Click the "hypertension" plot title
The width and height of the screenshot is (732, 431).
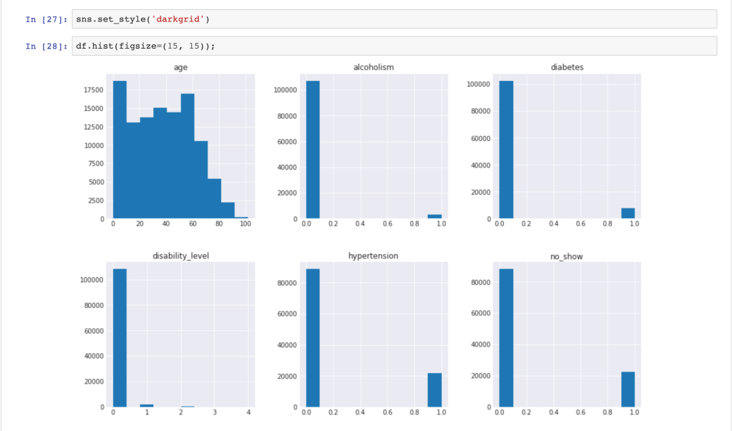(x=374, y=255)
